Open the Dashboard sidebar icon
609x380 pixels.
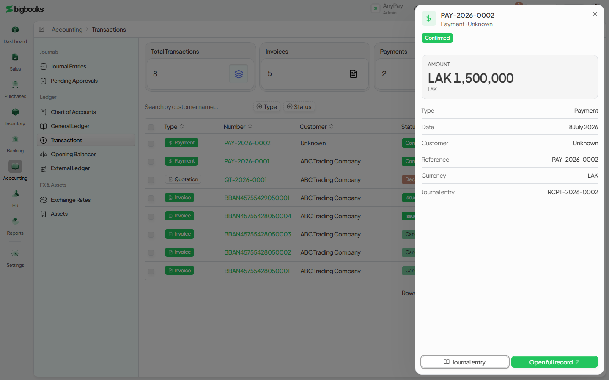pos(15,30)
